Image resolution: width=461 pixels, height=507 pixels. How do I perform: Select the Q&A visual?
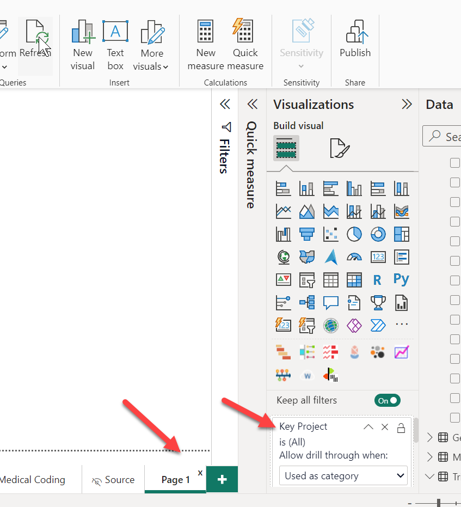click(x=331, y=303)
